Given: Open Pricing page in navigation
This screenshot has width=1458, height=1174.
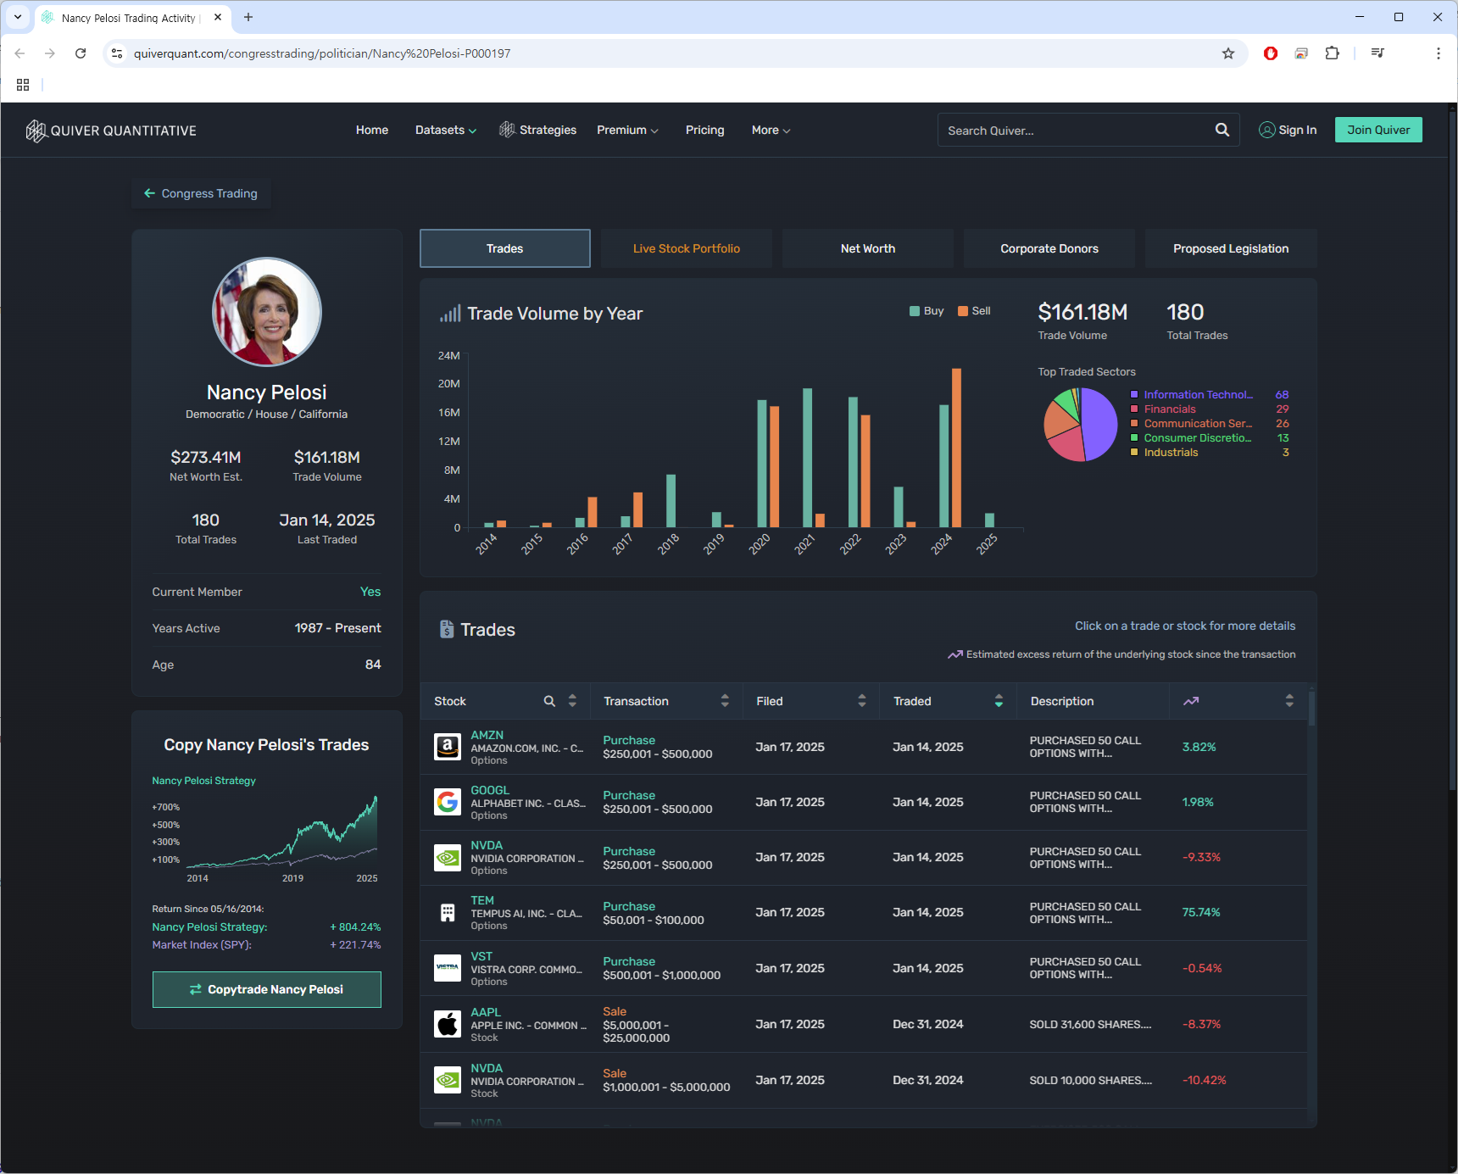Looking at the screenshot, I should coord(705,130).
